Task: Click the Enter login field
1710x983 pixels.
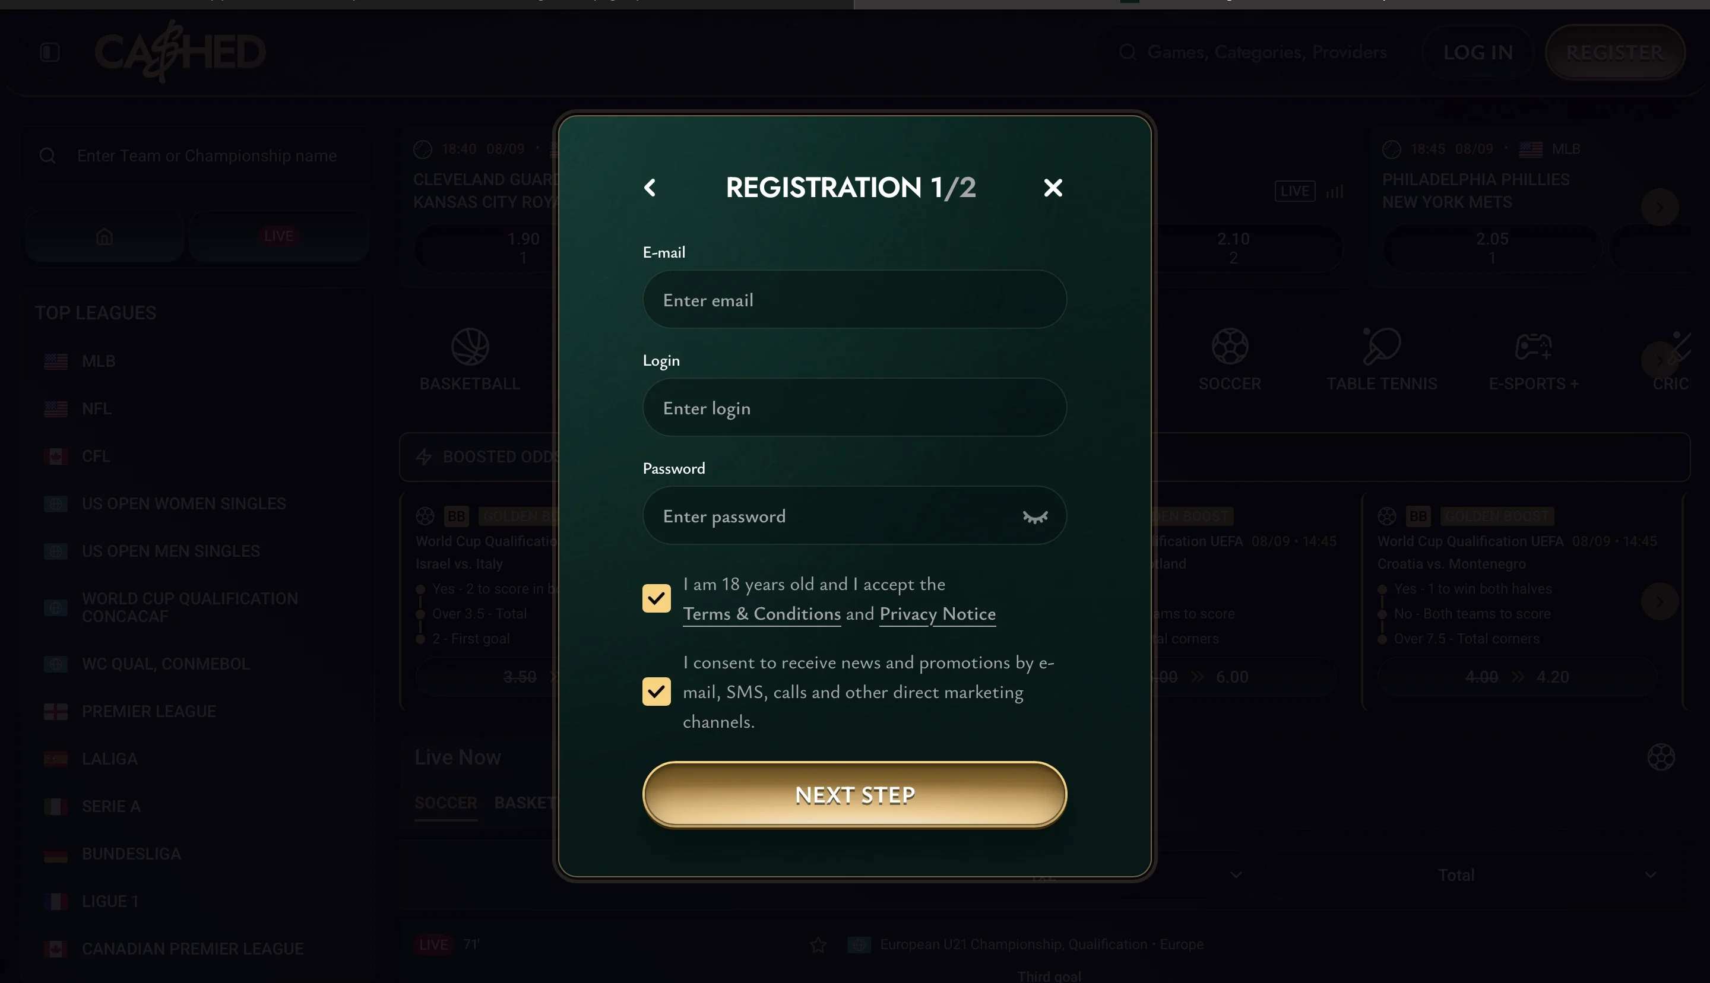Action: 854,408
